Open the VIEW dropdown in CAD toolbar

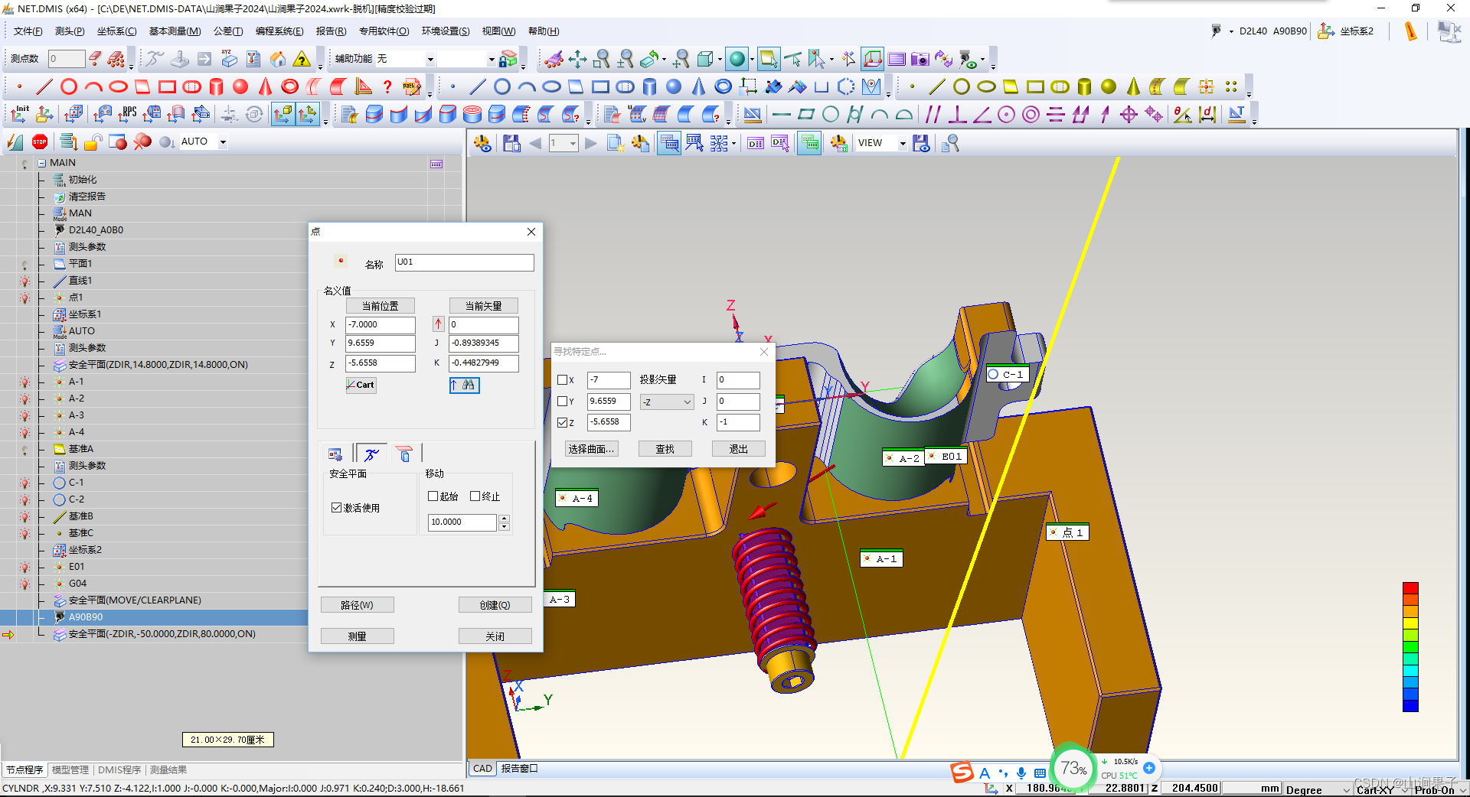click(903, 143)
